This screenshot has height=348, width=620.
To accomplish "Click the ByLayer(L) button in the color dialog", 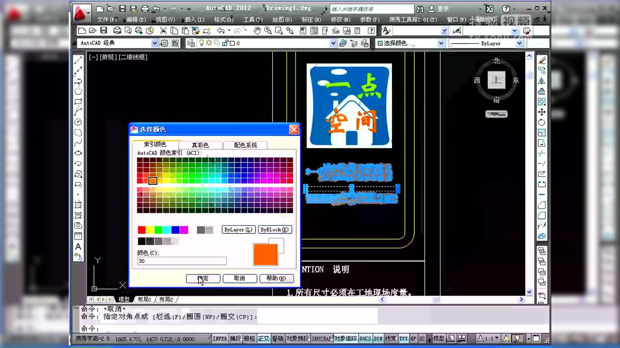I will point(238,229).
